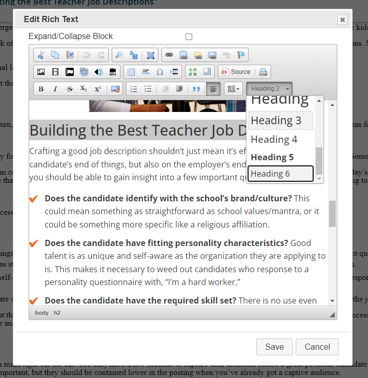Insert an anchor with flag icon
Screen dimensions: 368x378
(241, 55)
